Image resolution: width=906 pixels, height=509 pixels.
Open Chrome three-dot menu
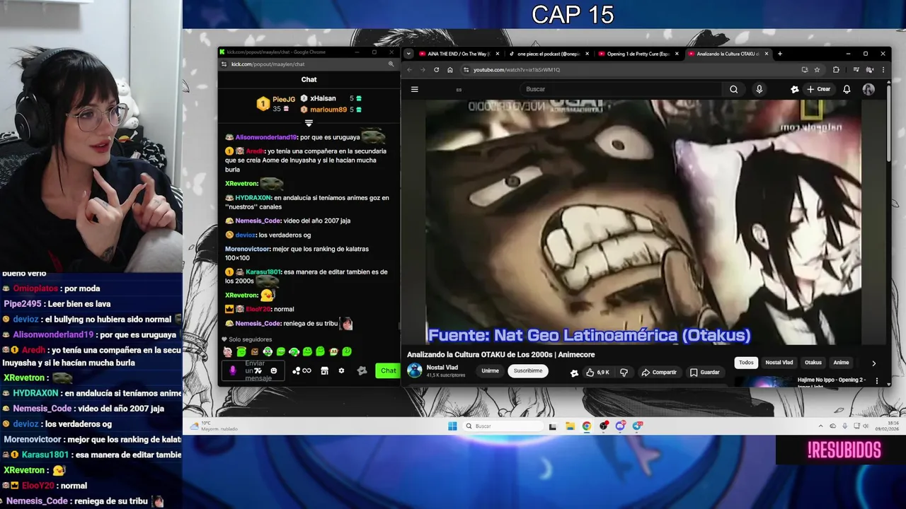[x=883, y=70]
